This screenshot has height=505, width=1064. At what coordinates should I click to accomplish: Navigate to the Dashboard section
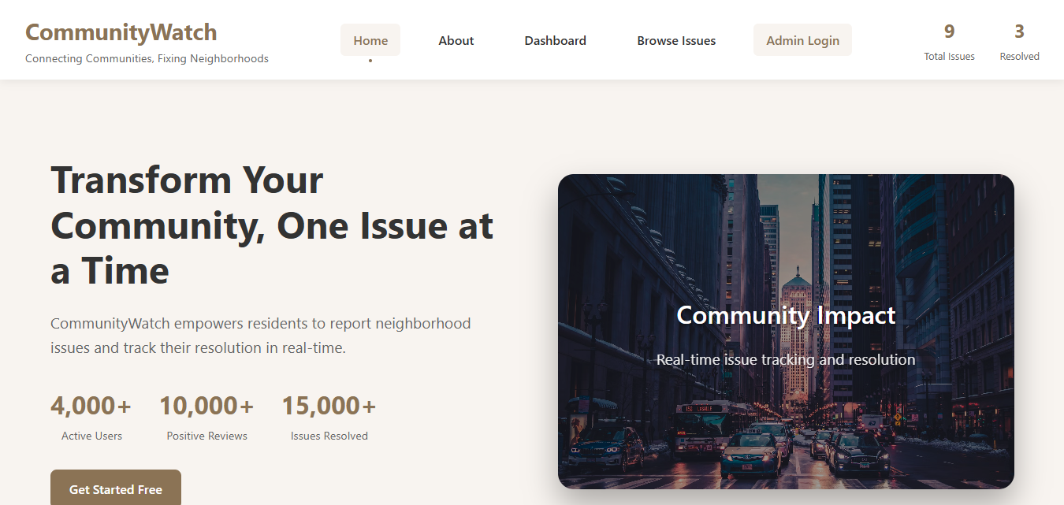tap(555, 40)
